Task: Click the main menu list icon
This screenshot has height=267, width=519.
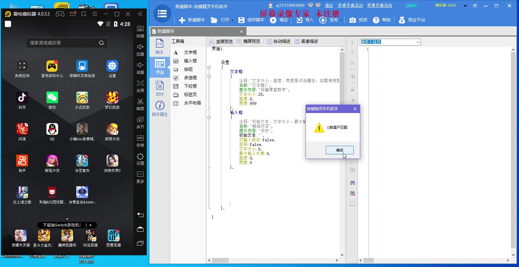Action: 162,14
